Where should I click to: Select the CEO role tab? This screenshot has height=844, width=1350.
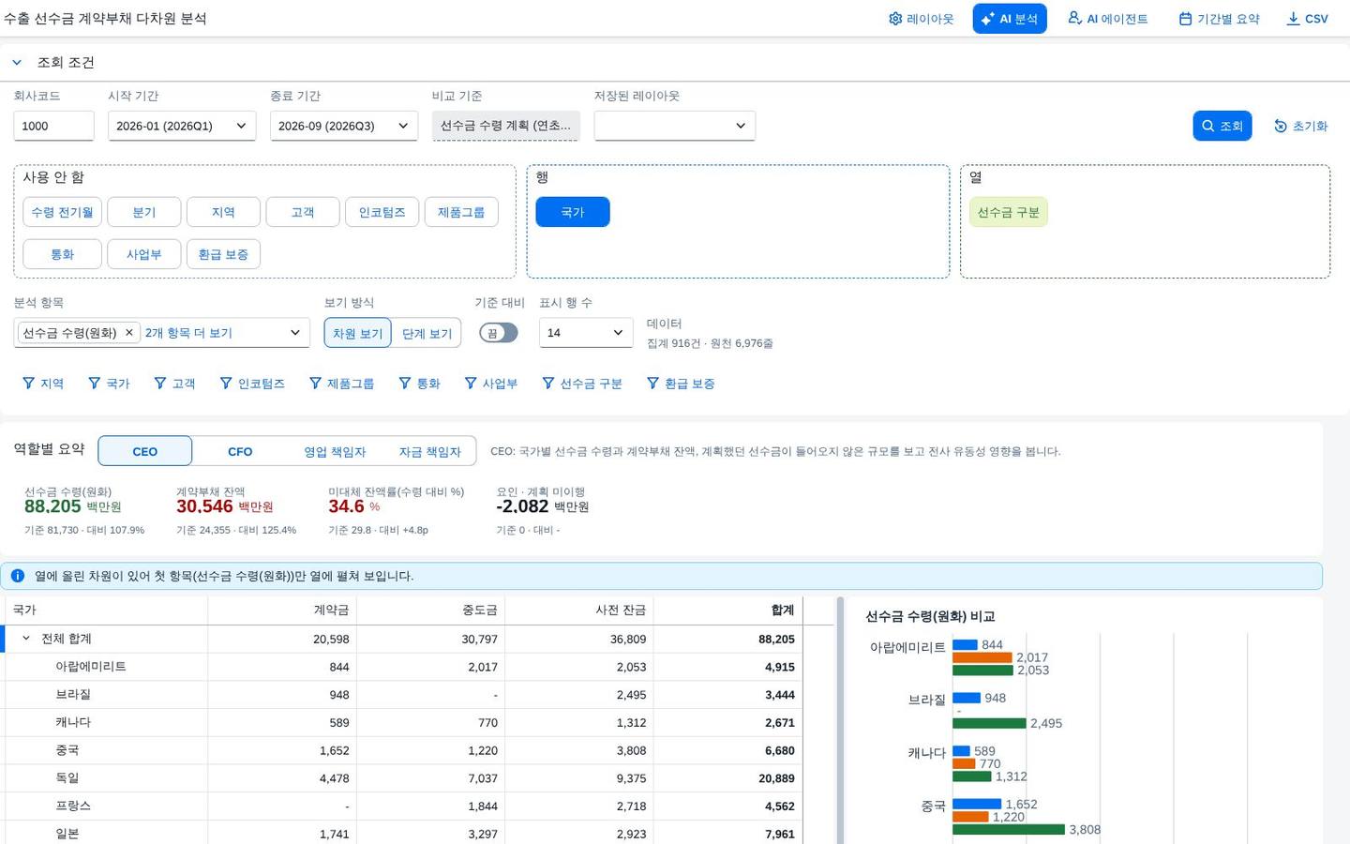145,451
